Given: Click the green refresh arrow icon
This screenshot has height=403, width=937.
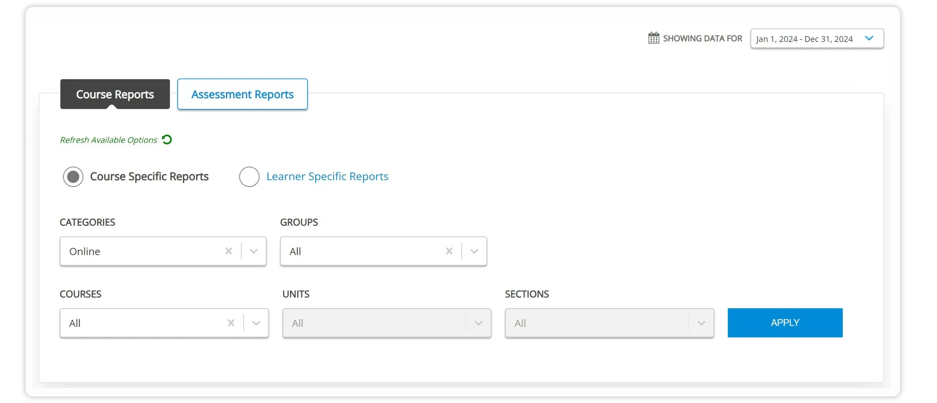Looking at the screenshot, I should coord(167,140).
